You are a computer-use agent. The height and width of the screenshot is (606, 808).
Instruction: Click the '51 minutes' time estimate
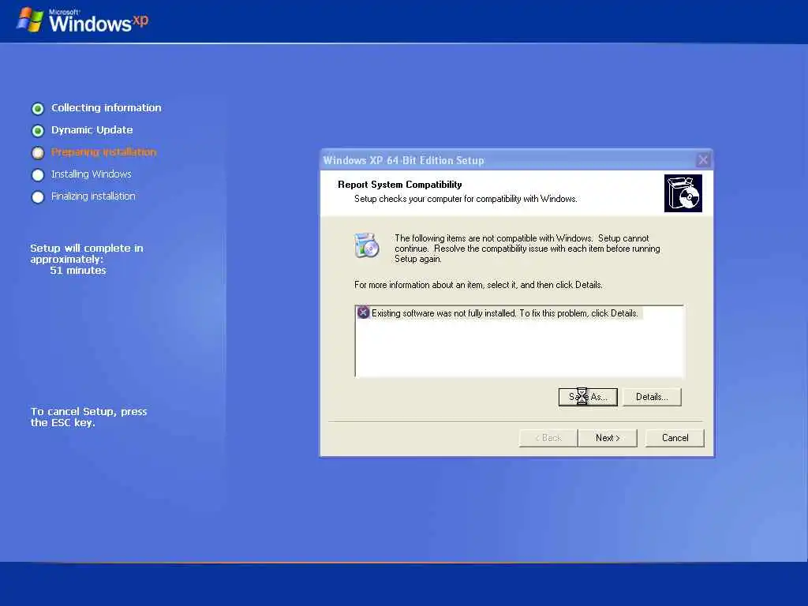click(x=78, y=271)
